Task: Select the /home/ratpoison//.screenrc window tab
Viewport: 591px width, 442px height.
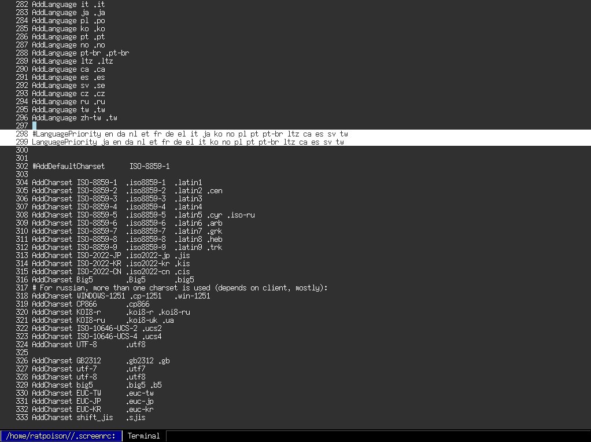Action: click(x=61, y=436)
